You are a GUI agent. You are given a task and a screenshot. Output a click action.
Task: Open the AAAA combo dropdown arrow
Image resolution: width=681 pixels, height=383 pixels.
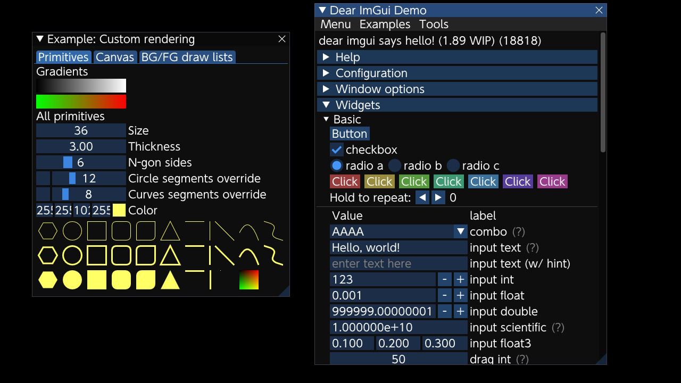point(461,231)
